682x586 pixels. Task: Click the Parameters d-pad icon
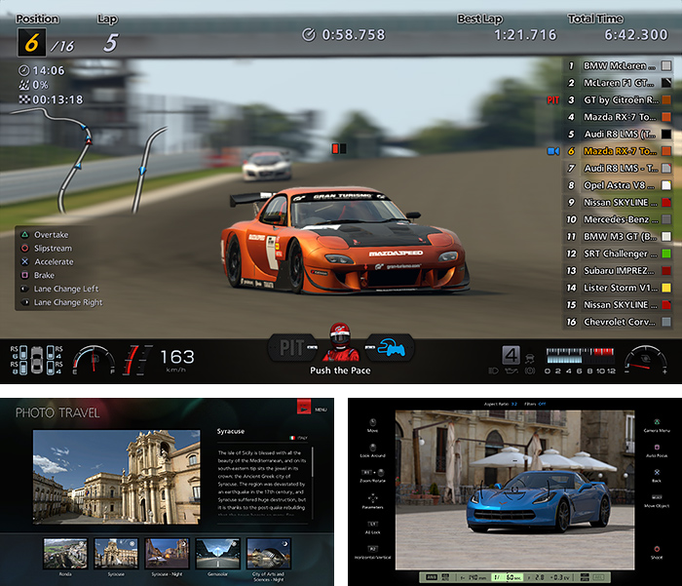click(373, 498)
